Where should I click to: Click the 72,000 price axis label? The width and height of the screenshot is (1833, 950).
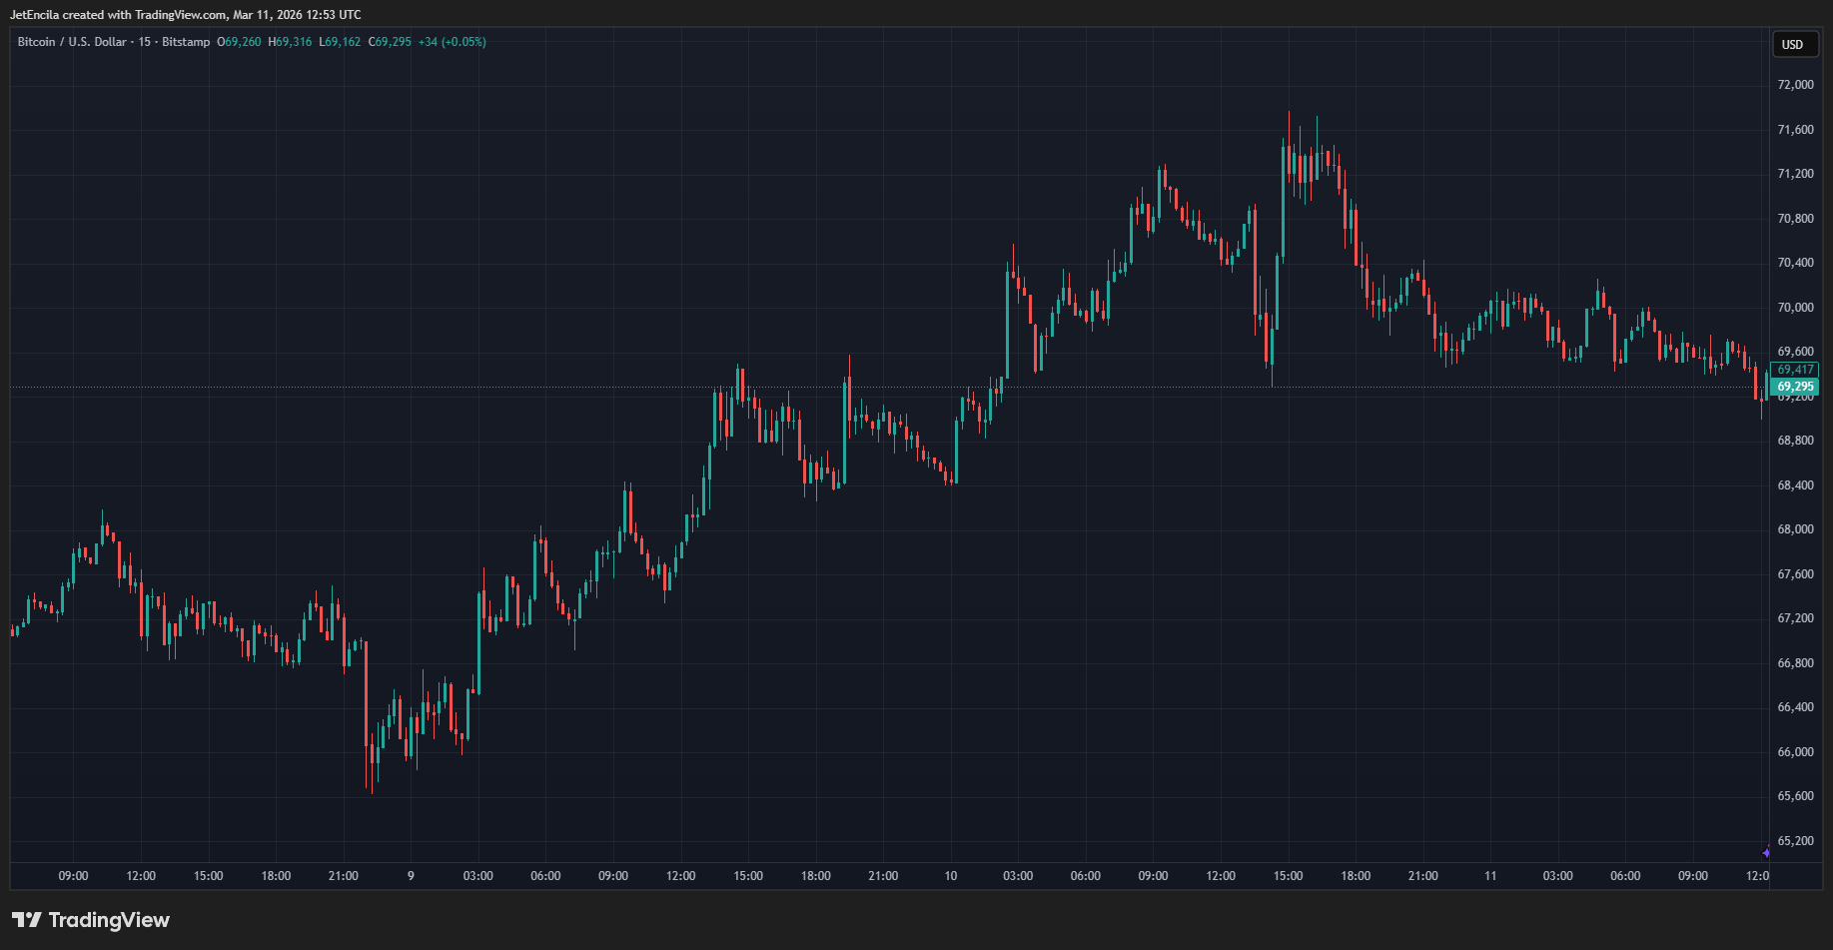(x=1795, y=85)
